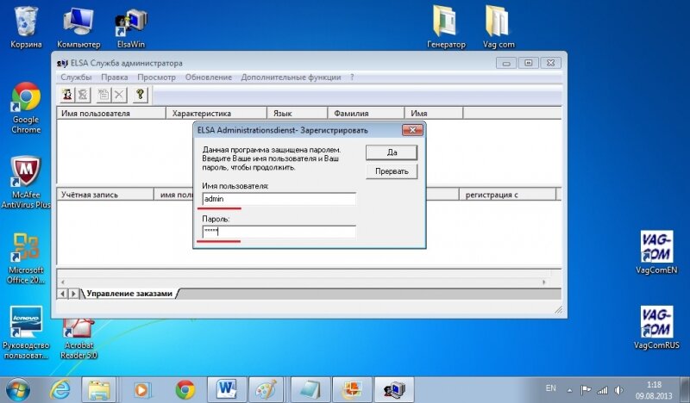This screenshot has height=403, width=690.
Task: Open the Обновление menu
Action: point(208,77)
